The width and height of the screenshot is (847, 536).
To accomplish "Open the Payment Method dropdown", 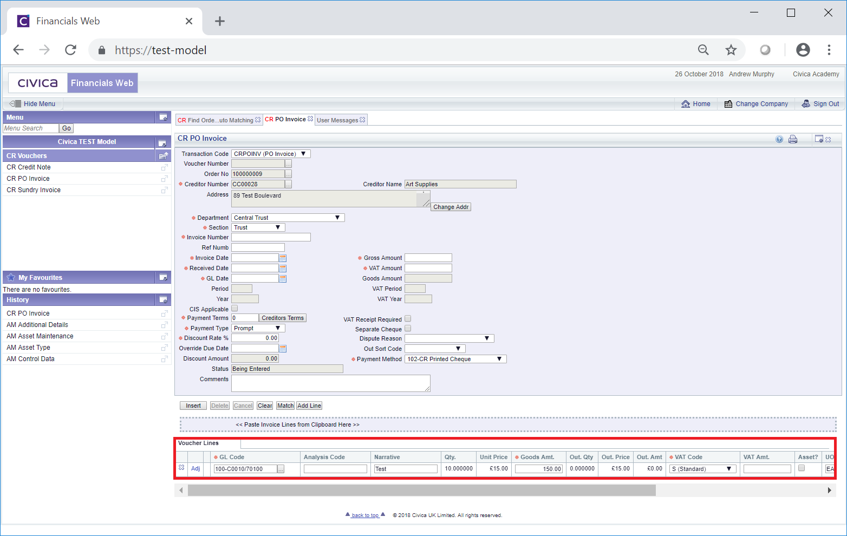I will (x=455, y=359).
